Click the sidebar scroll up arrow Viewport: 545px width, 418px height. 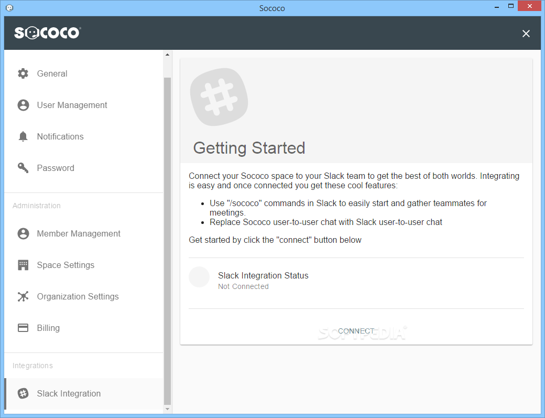[x=167, y=55]
